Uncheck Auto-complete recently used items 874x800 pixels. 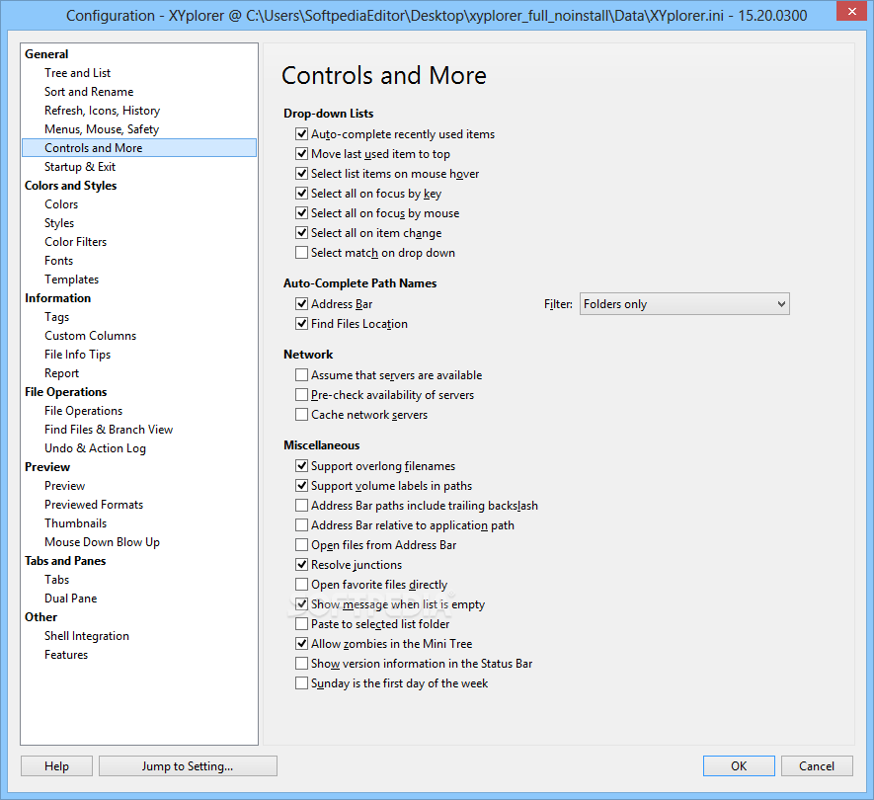tap(301, 134)
